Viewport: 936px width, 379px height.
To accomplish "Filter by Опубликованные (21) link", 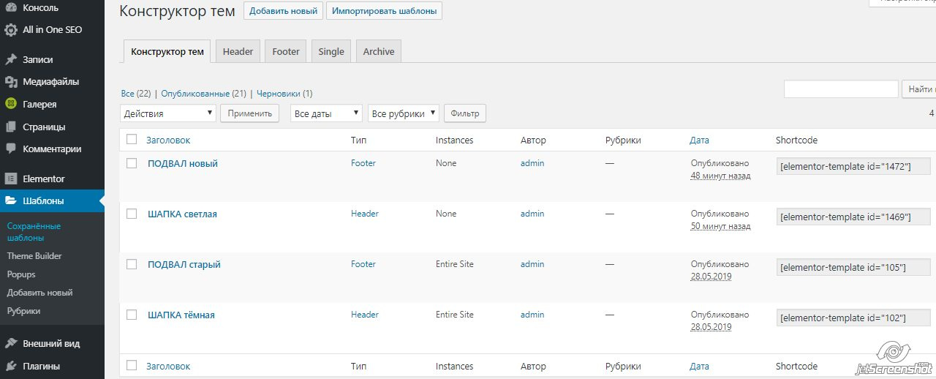I will [x=204, y=94].
